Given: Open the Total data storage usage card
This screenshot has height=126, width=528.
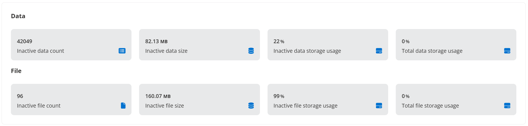Looking at the screenshot, I should (456, 45).
